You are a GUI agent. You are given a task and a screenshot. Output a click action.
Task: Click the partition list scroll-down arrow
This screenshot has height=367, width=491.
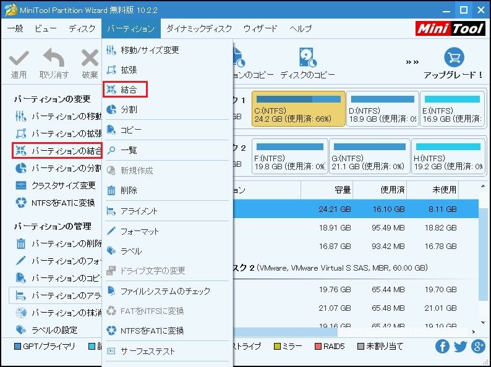pos(483,323)
